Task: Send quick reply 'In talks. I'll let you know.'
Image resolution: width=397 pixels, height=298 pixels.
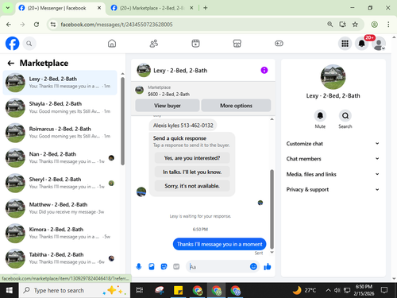Action: pyautogui.click(x=192, y=172)
